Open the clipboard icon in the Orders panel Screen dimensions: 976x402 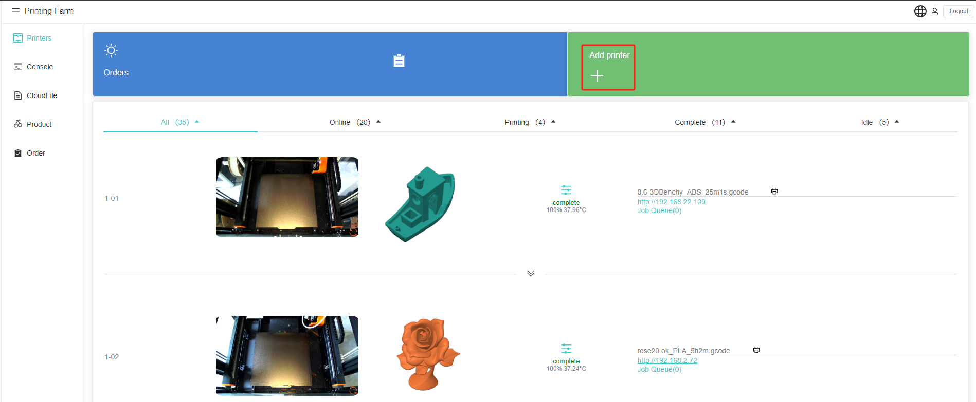[399, 61]
